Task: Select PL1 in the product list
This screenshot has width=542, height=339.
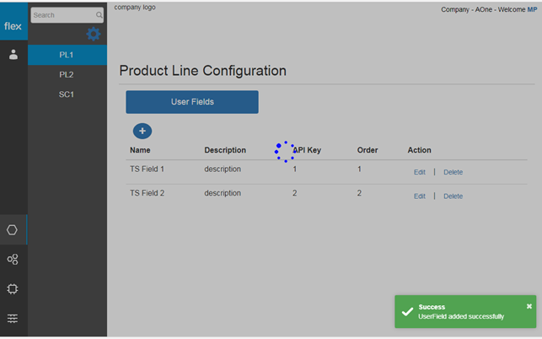Action: click(x=67, y=55)
